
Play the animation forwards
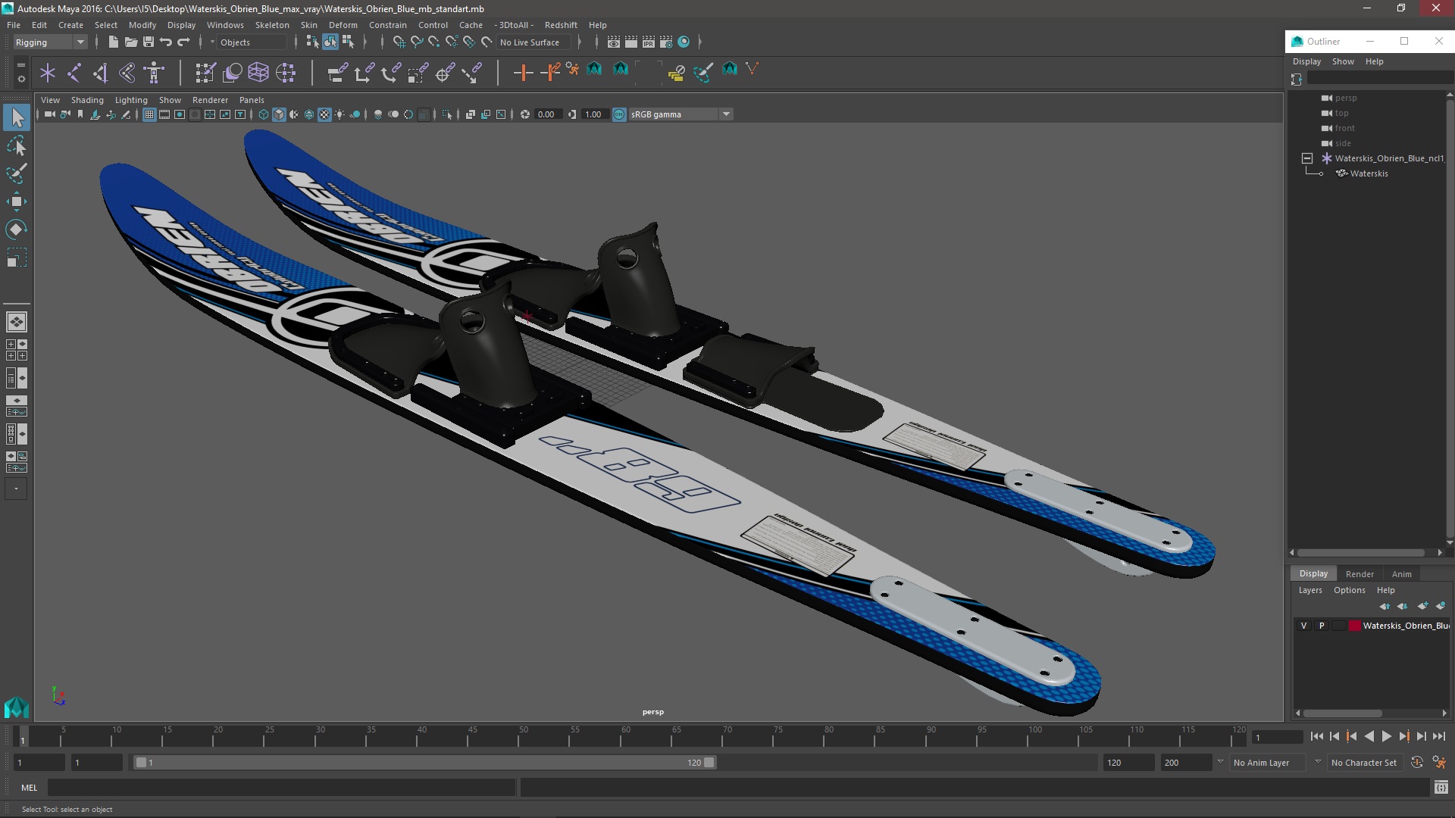tap(1386, 736)
